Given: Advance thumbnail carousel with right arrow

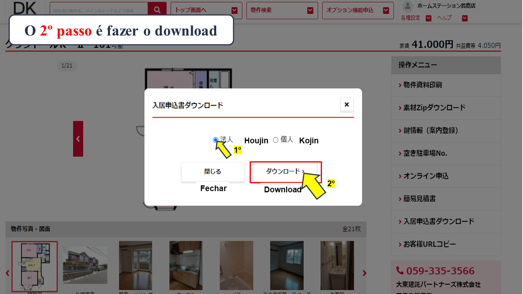Looking at the screenshot, I should (x=364, y=273).
